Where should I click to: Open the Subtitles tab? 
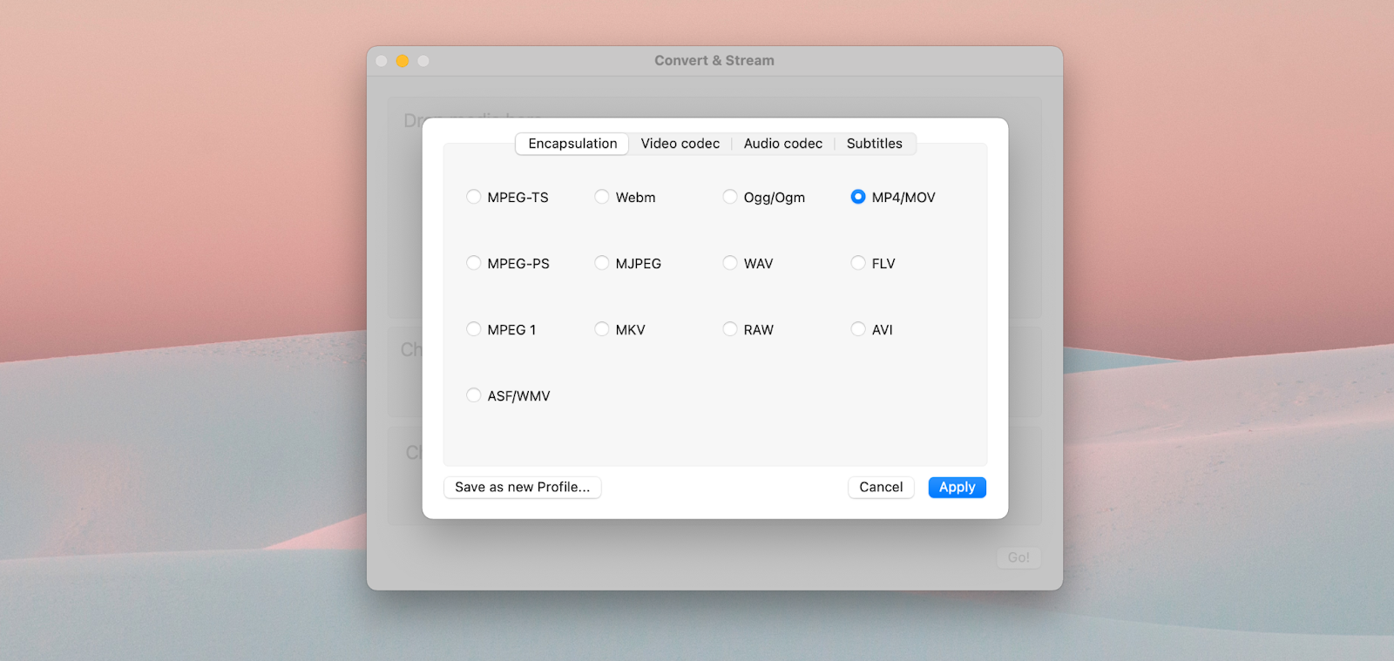tap(875, 144)
